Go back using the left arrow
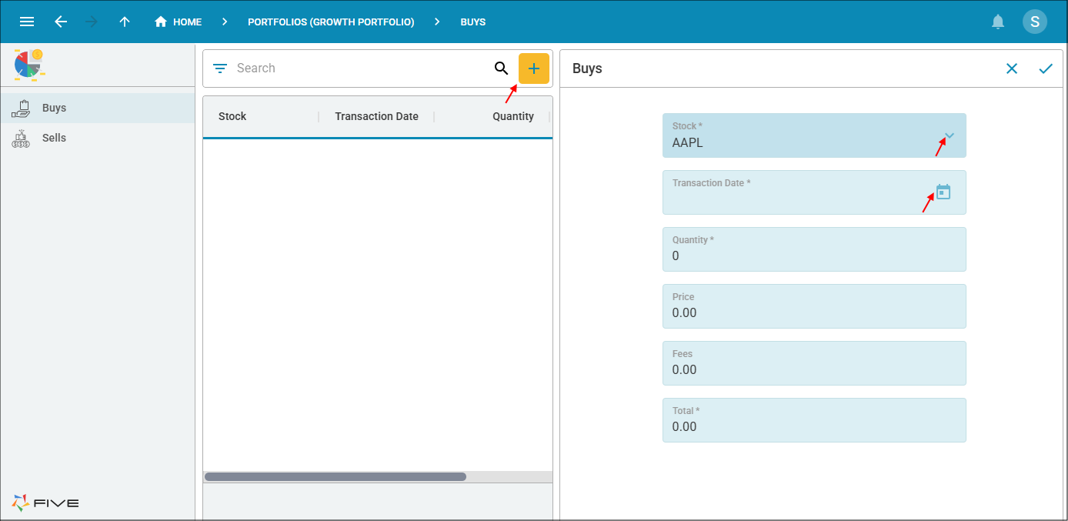 pyautogui.click(x=61, y=22)
